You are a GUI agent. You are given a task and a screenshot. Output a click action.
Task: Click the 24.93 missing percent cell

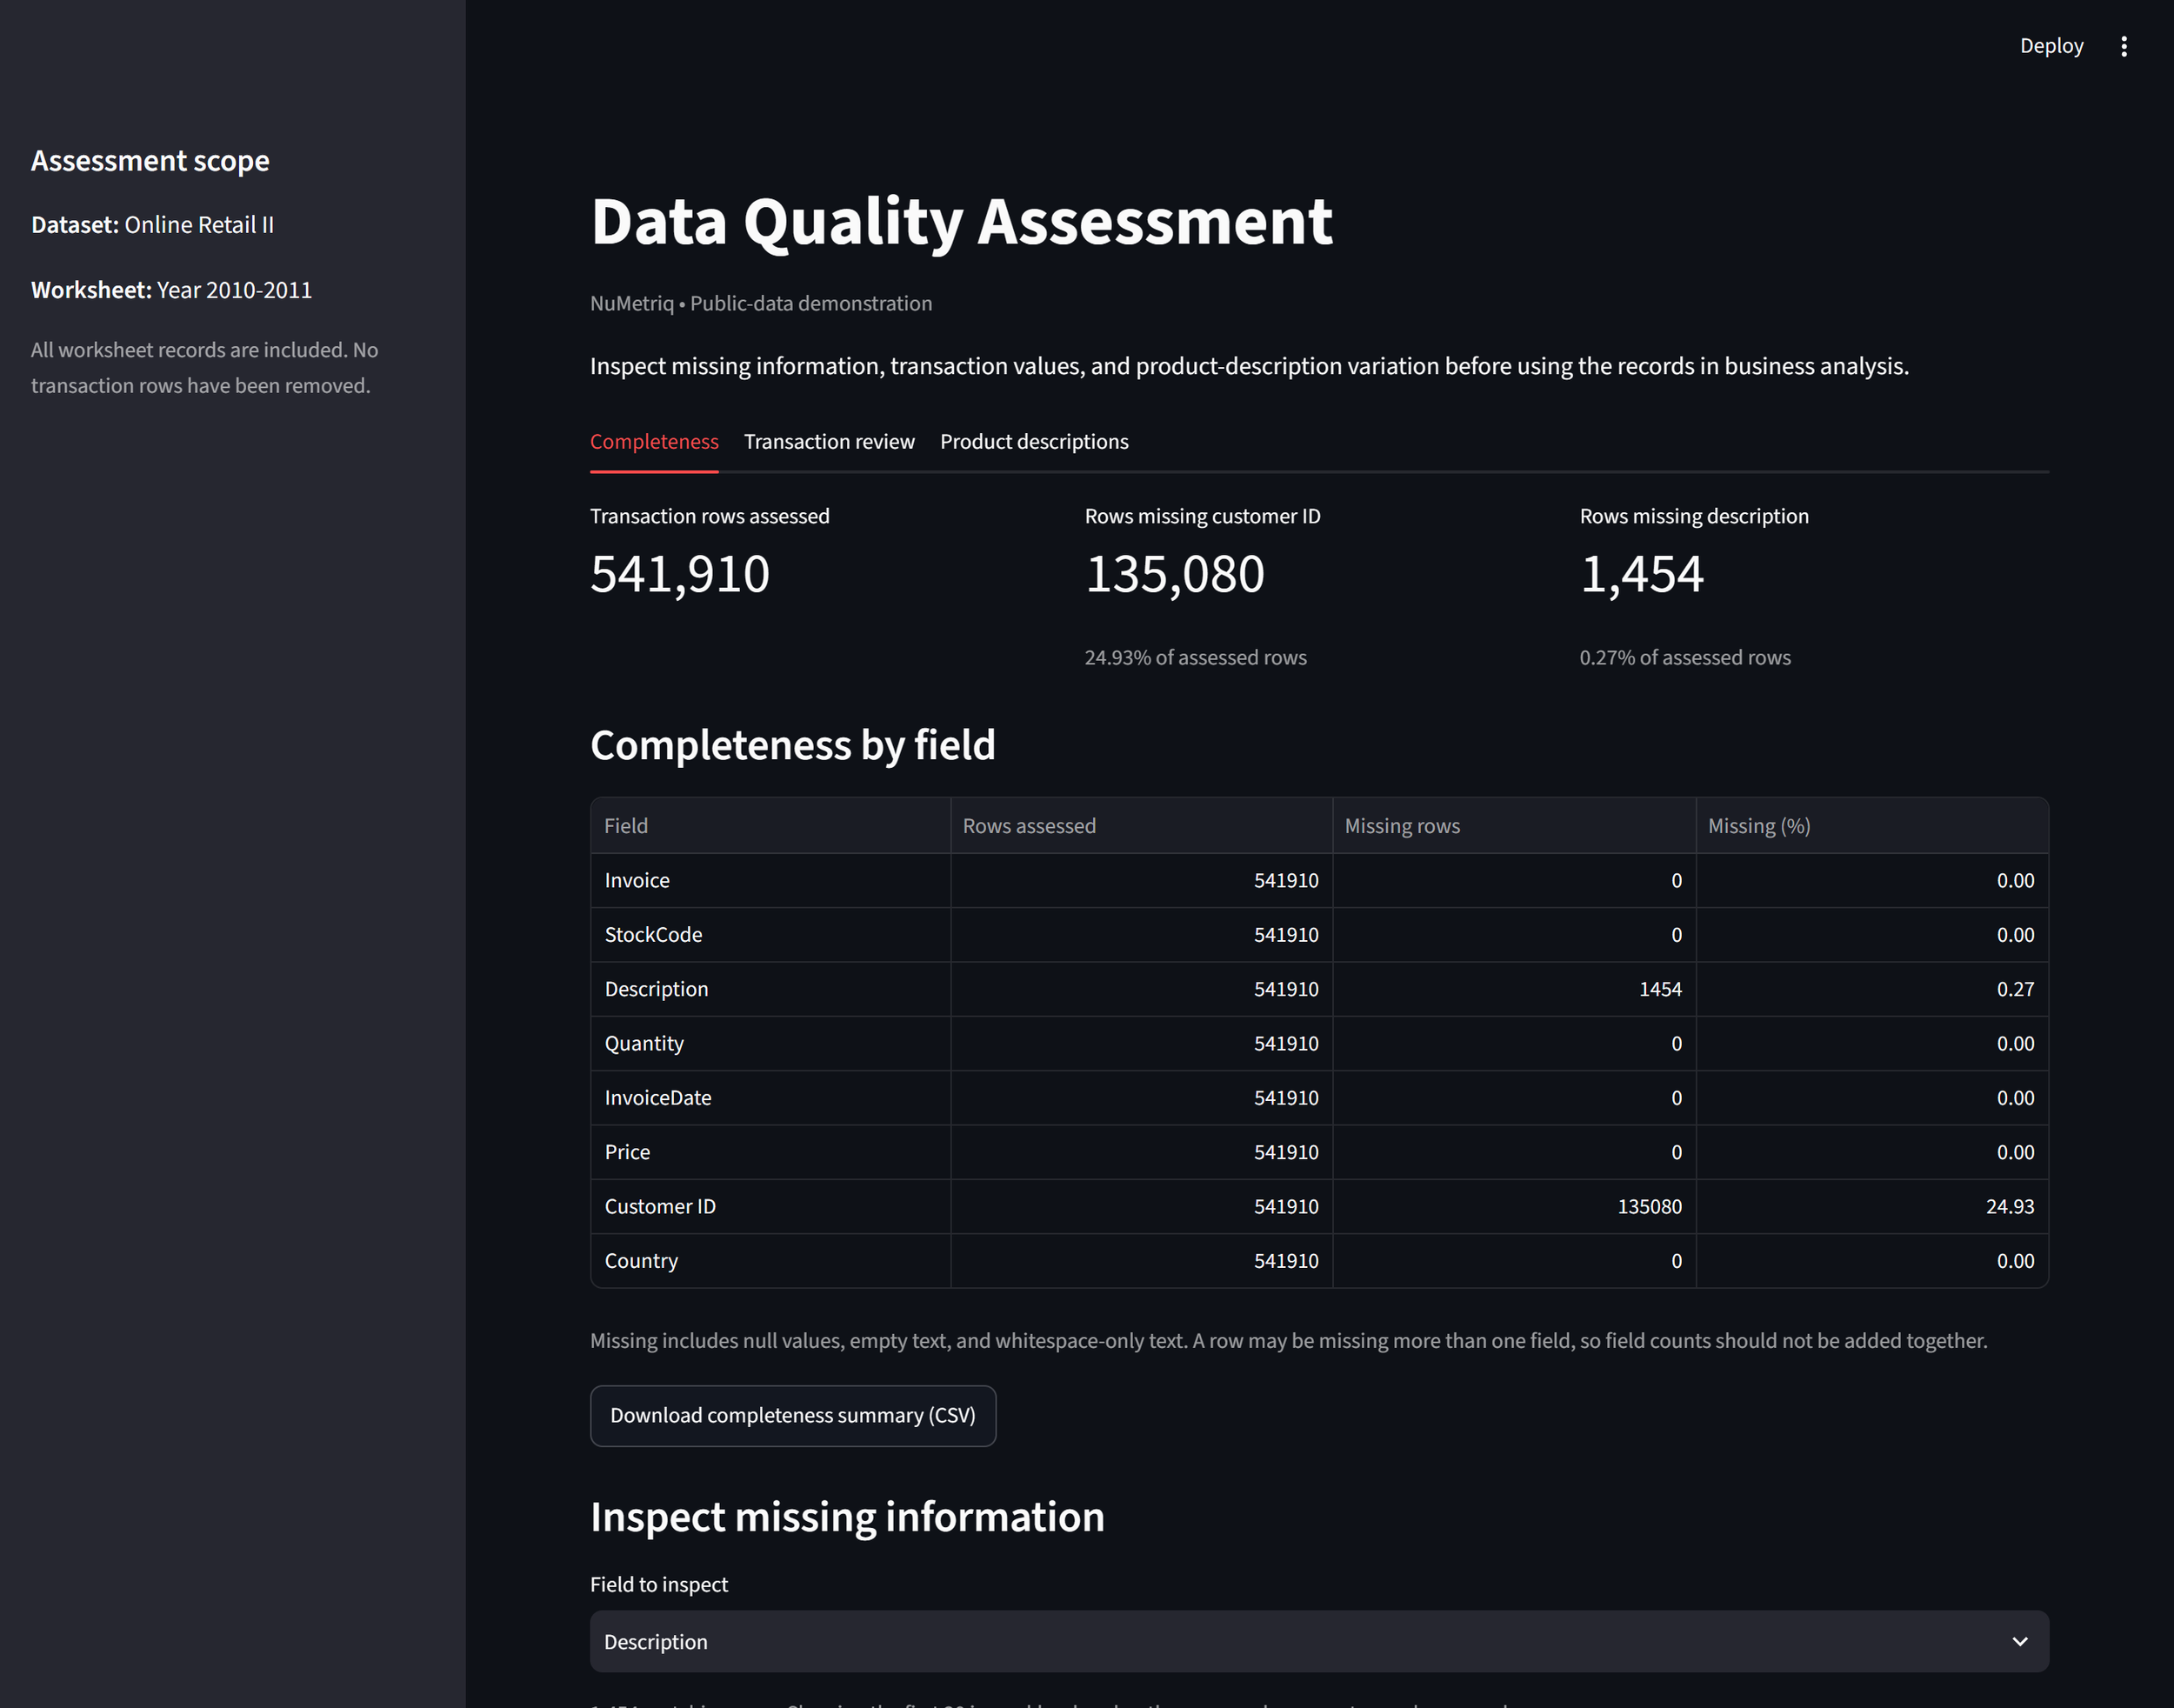1872,1206
